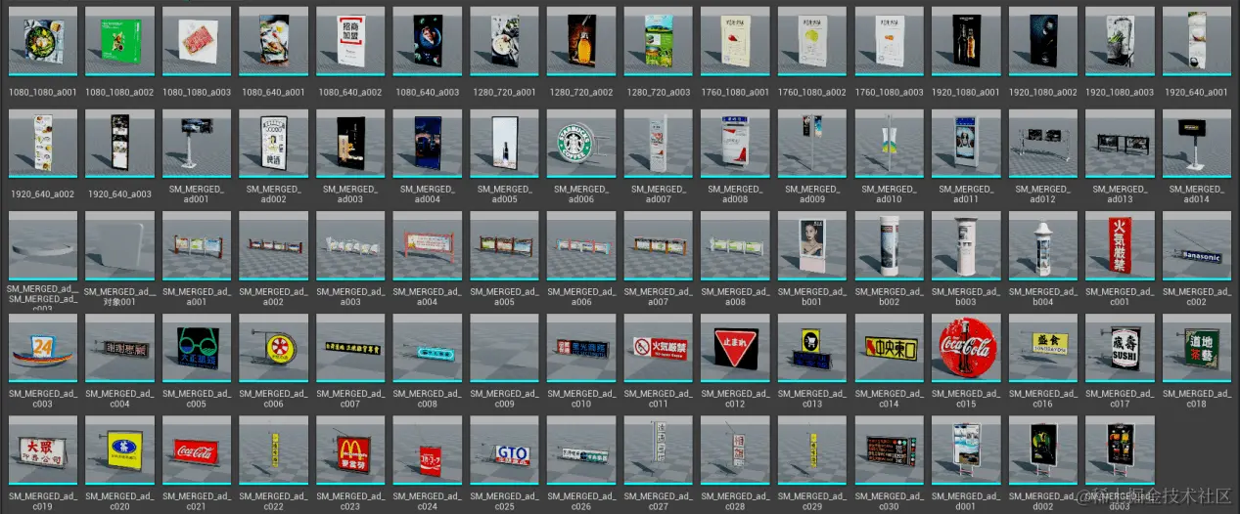
Task: Open the 1080_1080_a003 asset thumbnail
Action: click(x=197, y=40)
